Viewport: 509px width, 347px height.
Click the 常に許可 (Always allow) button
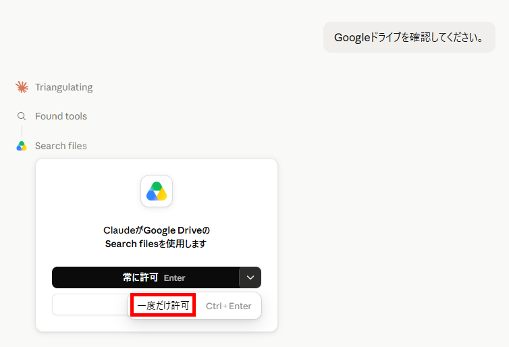146,277
